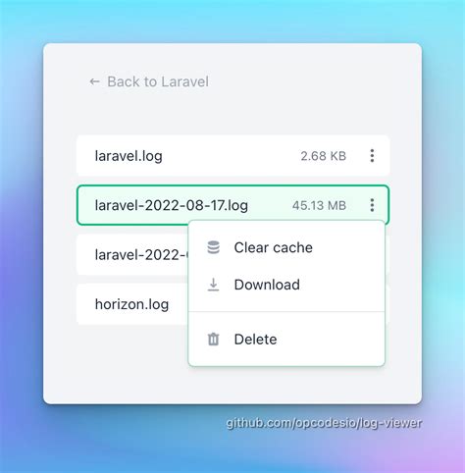Open the three-dot menu for laravel.log
The height and width of the screenshot is (473, 465).
(372, 156)
